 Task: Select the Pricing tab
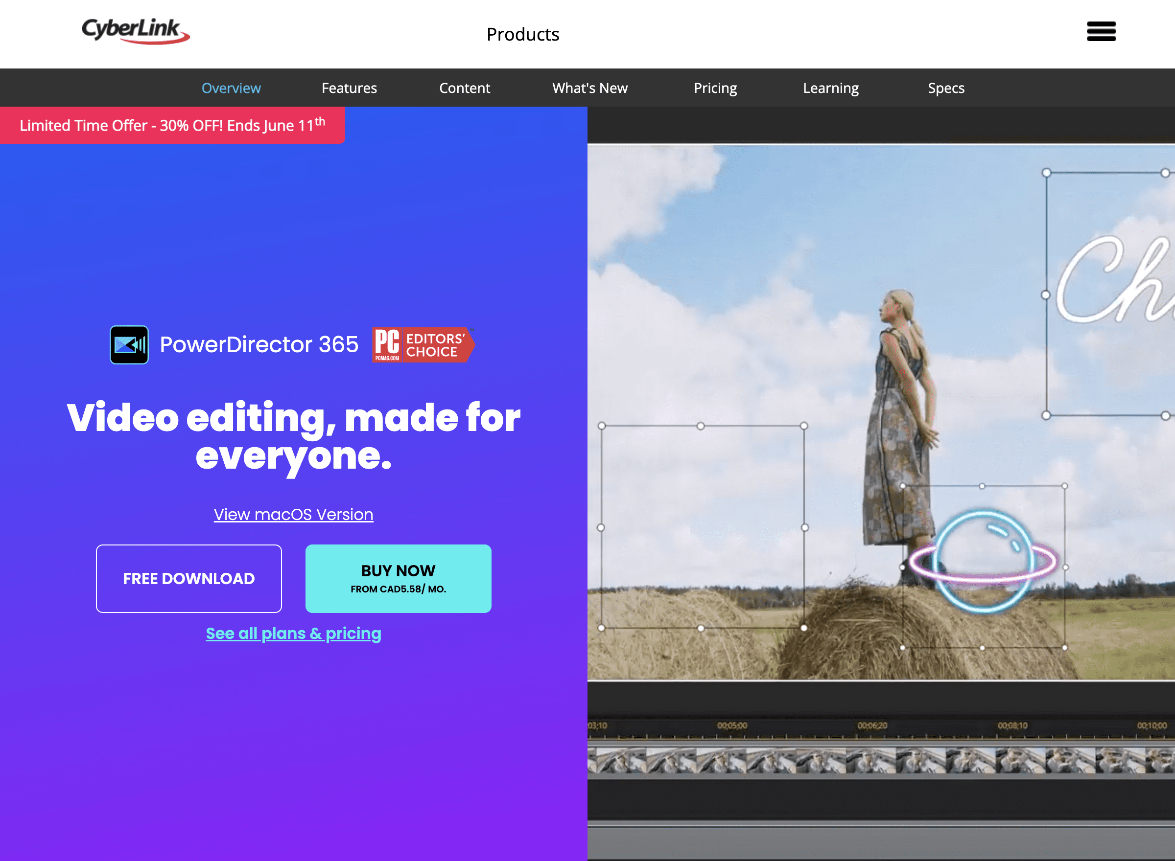click(715, 88)
